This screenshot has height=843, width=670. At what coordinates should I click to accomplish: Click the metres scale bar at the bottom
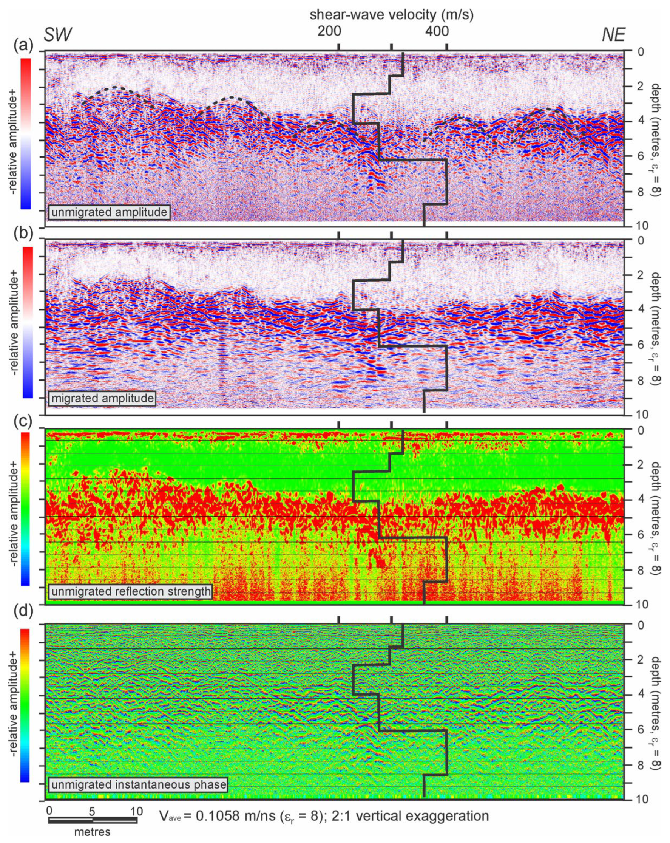coord(93,820)
